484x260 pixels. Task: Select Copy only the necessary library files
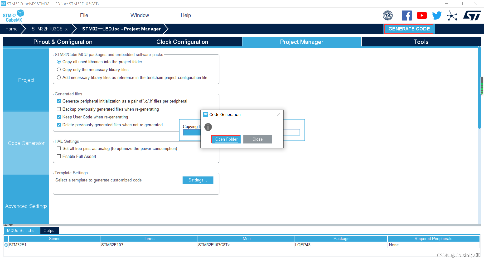pyautogui.click(x=59, y=69)
